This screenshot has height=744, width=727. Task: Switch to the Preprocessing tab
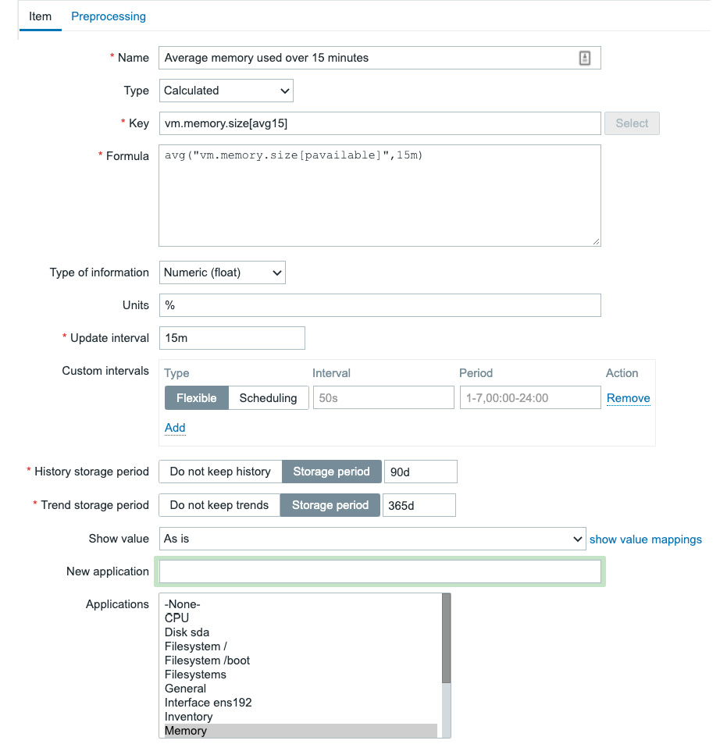coord(109,16)
